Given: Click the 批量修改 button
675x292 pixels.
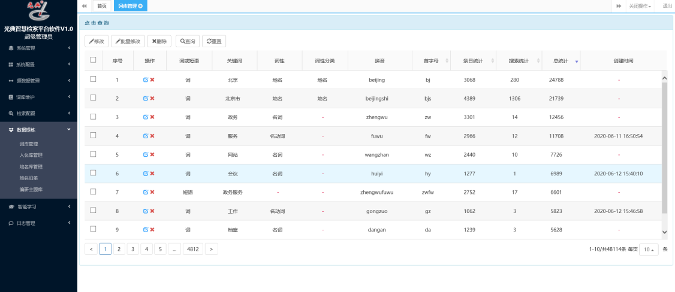Looking at the screenshot, I should 128,41.
